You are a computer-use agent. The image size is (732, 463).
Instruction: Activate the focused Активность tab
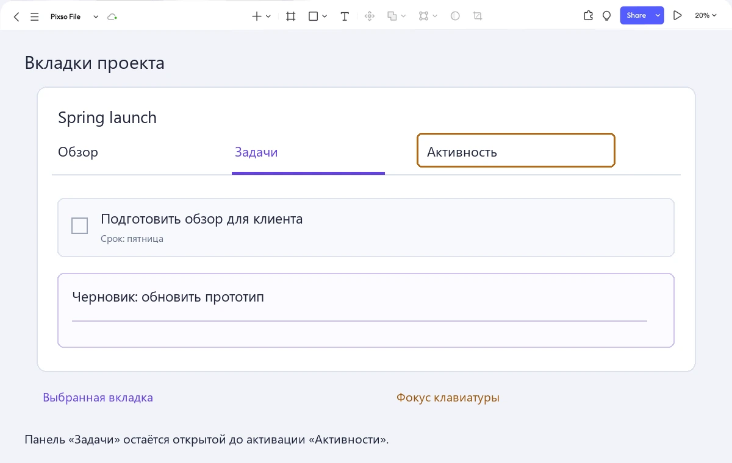515,150
